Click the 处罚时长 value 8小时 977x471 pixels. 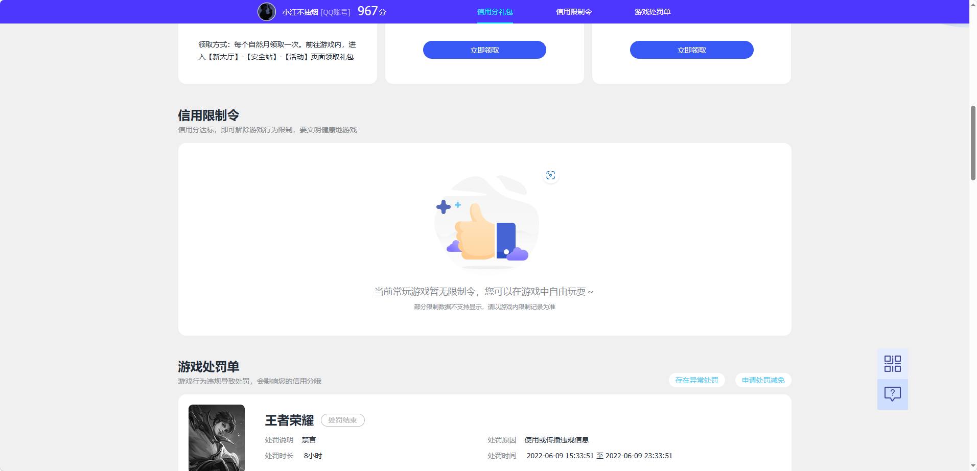(x=313, y=456)
